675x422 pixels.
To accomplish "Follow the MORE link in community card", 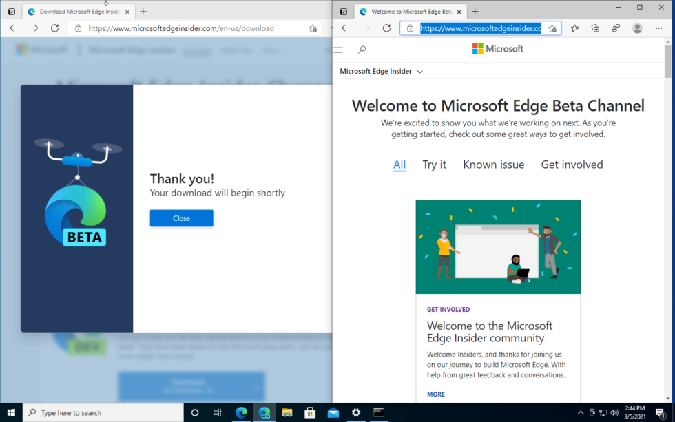I will tap(435, 394).
